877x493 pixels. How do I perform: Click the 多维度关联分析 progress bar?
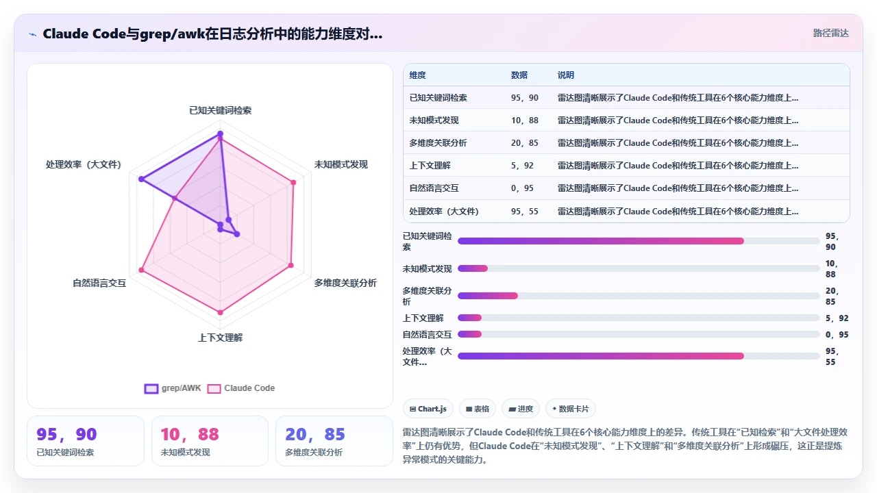(639, 296)
